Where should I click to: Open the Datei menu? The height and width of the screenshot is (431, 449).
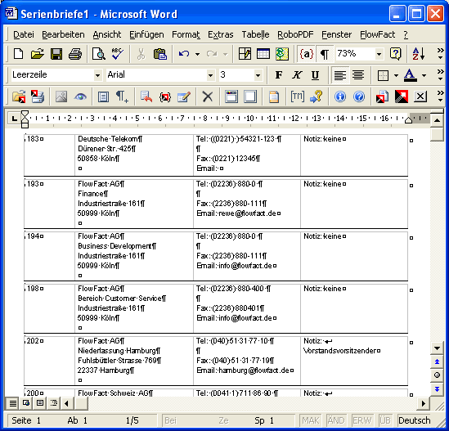[24, 34]
